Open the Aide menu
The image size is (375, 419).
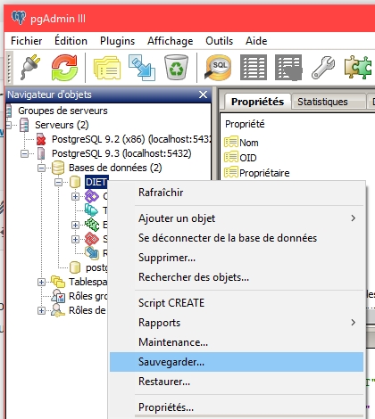pyautogui.click(x=256, y=41)
